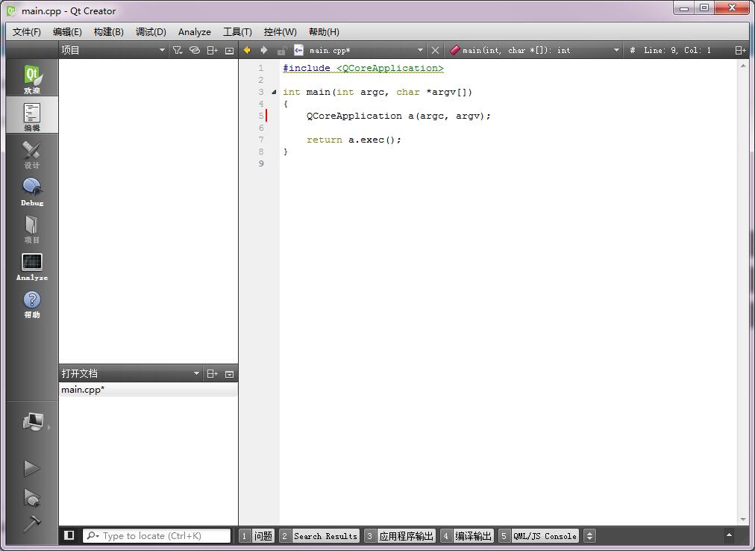Screen dimensions: 755x551
Task: Place cursor on return a.exec() line
Action: coord(354,140)
